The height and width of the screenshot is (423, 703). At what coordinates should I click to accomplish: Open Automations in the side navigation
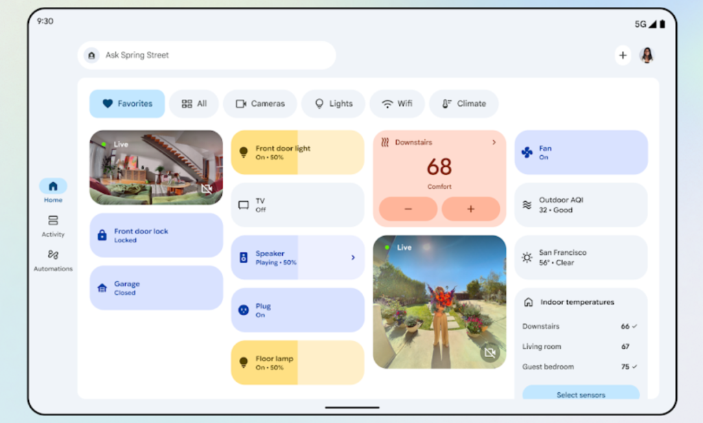[x=53, y=260]
